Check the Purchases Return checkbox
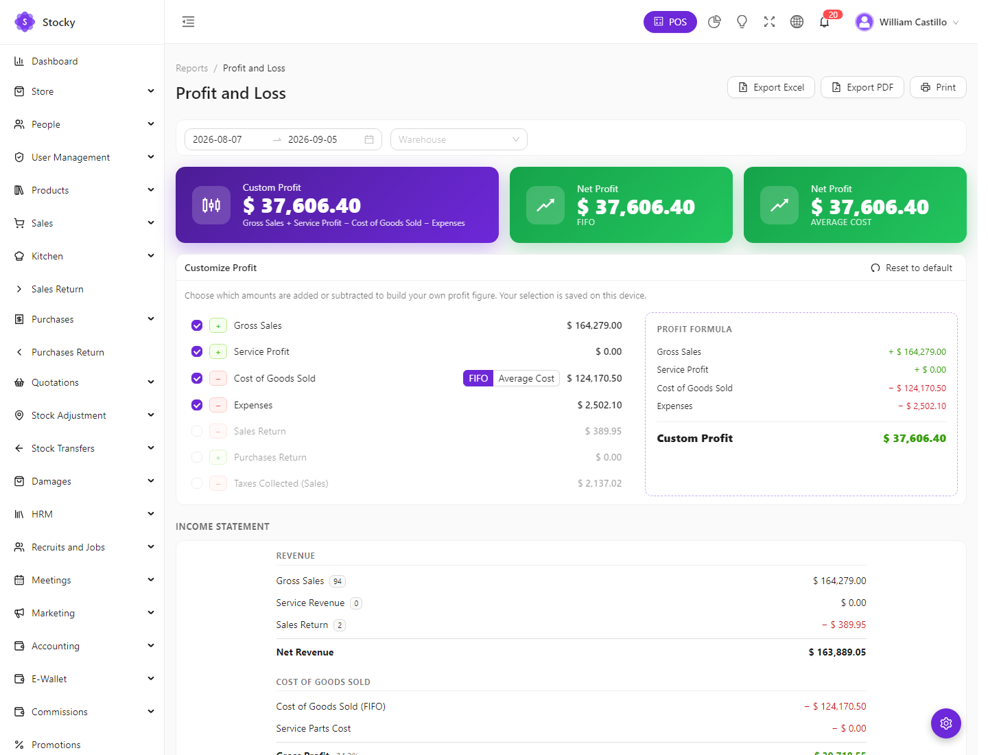The width and height of the screenshot is (988, 755). (197, 457)
